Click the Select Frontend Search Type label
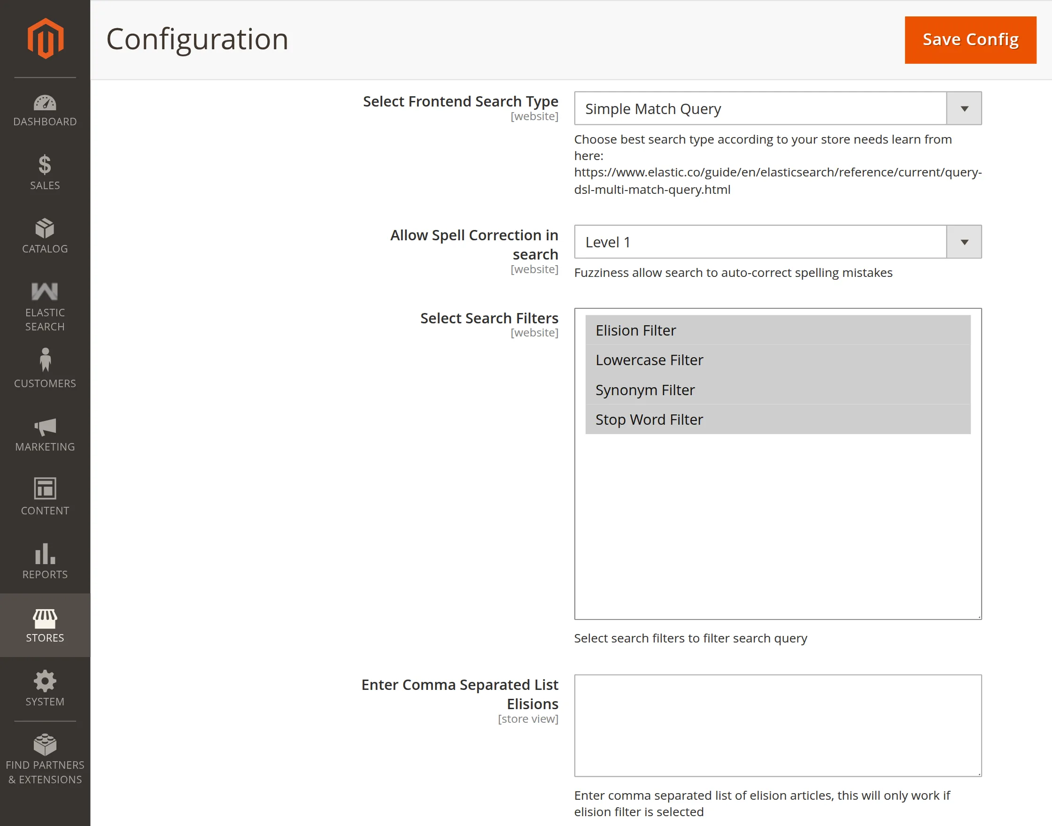 460,101
